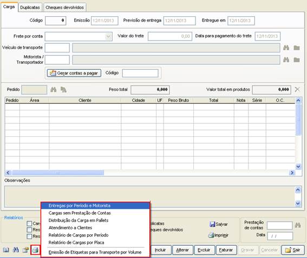Switch to the Carga tab
Screen dimensions: 307x258
coord(9,7)
